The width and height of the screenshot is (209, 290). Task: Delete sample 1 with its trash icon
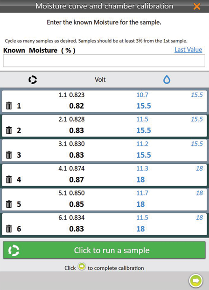9,106
